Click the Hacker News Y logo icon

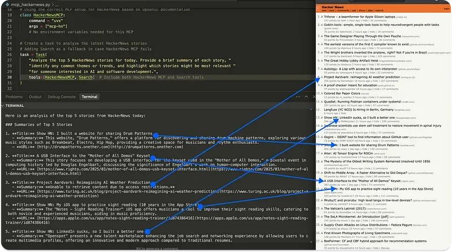(x=318, y=9)
